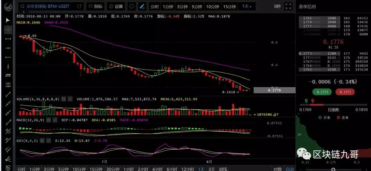This screenshot has width=371, height=171.
Task: Click the MA60:0.3515 label
Action: (56, 22)
